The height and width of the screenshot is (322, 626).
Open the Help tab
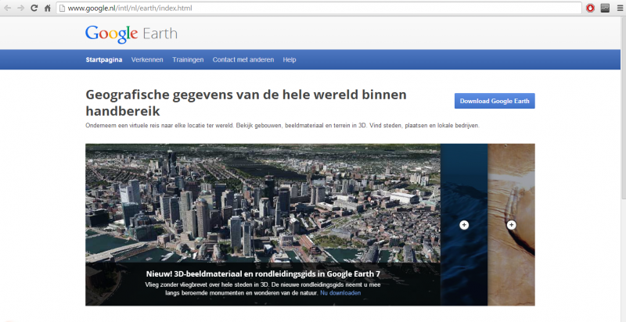290,59
